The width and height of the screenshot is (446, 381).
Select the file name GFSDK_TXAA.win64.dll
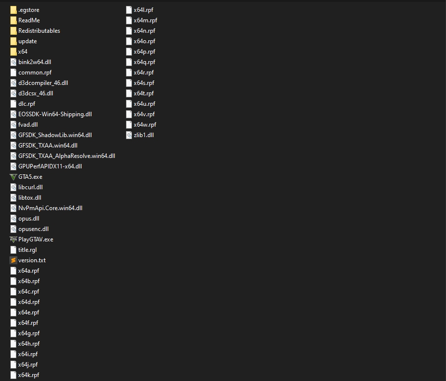(48, 146)
